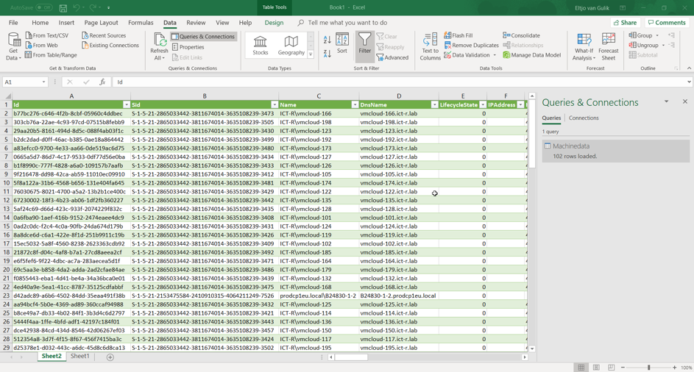Zoom out with the minus button
The height and width of the screenshot is (372, 694).
point(623,368)
